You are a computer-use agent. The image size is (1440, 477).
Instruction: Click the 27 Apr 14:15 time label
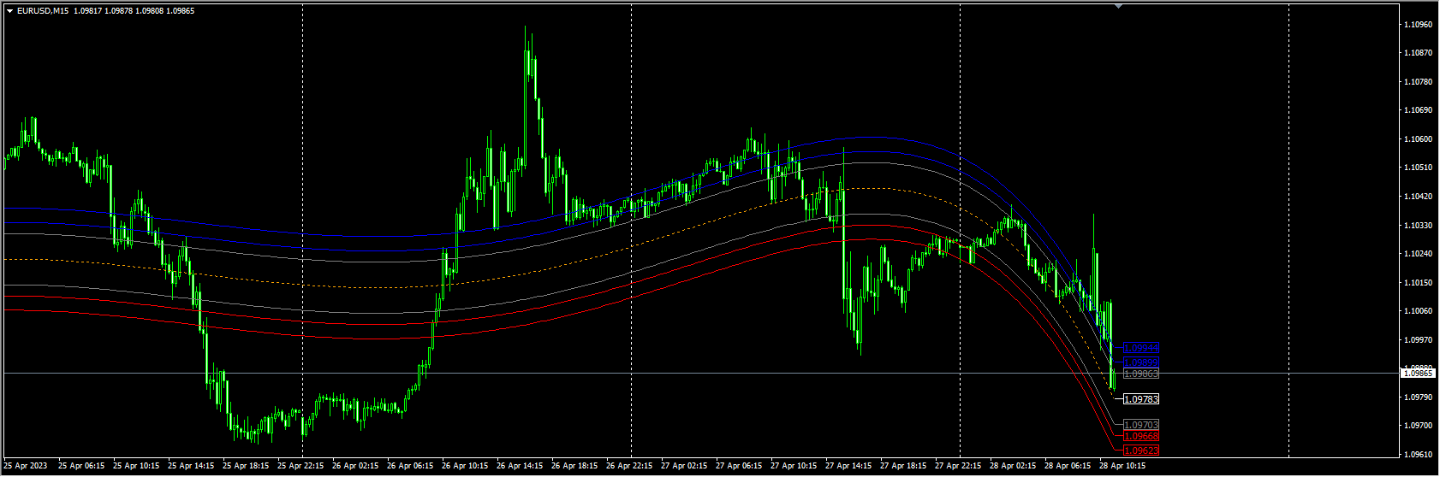848,466
